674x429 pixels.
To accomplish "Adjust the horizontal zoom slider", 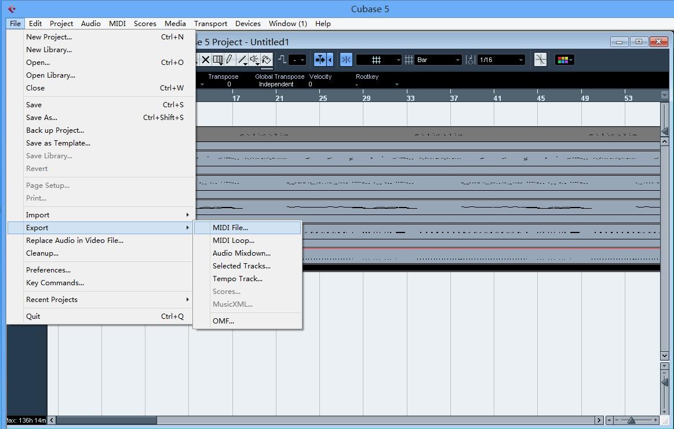I will pyautogui.click(x=632, y=420).
